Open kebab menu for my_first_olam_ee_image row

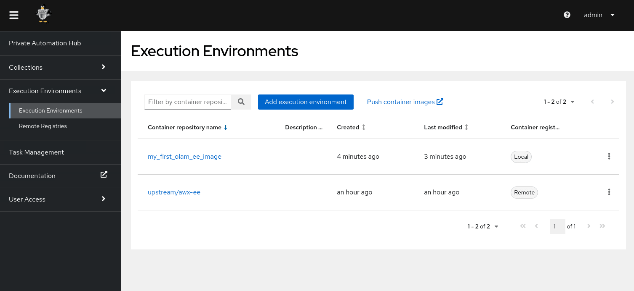pyautogui.click(x=609, y=157)
